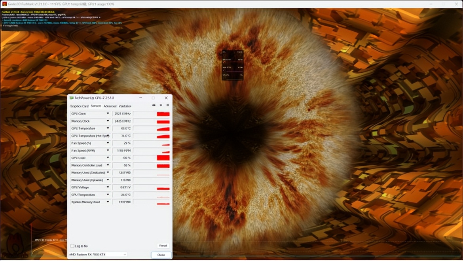
Task: Click the Close button in GPU-Z
Action: click(161, 255)
